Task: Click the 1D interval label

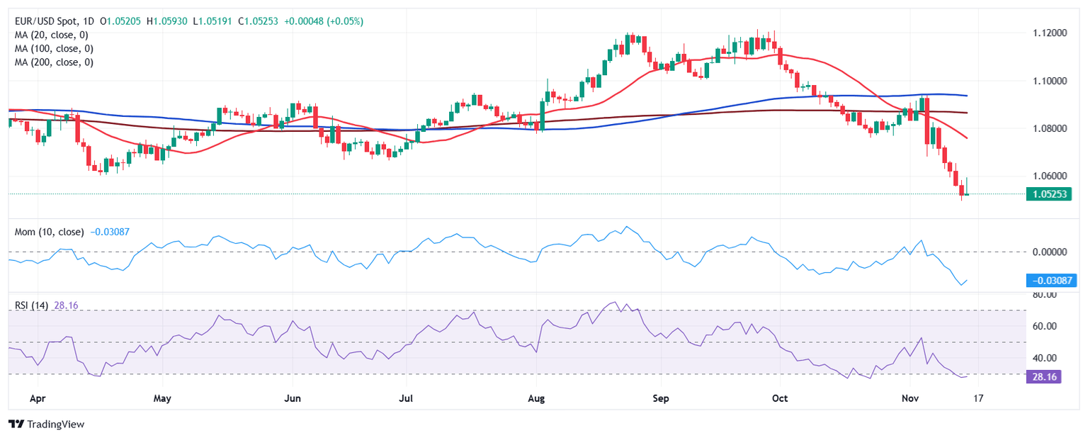Action: 89,21
